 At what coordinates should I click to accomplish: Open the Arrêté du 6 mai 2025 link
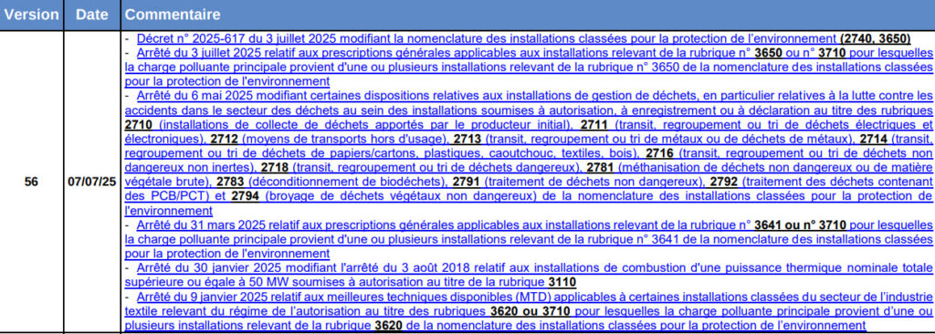pos(529,153)
